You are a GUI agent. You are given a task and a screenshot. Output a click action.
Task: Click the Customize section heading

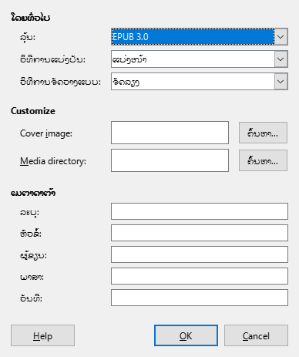[33, 111]
